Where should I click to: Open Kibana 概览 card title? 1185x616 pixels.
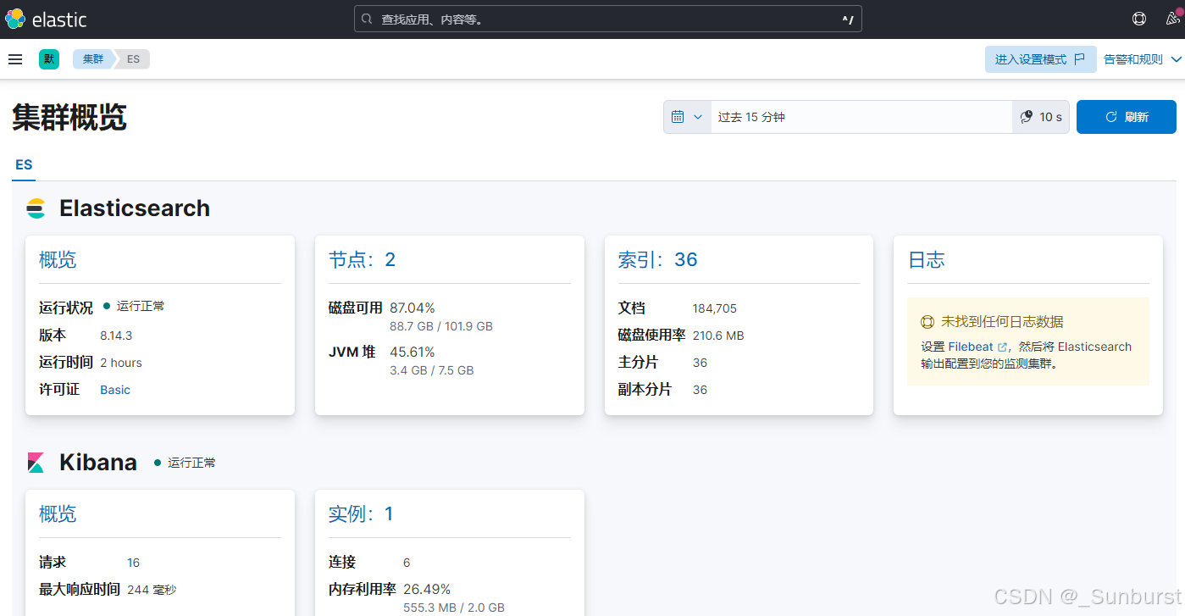58,514
